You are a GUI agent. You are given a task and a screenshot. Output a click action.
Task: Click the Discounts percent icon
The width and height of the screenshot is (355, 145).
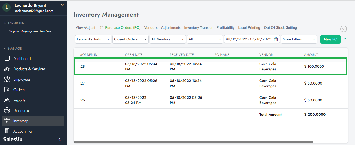pyautogui.click(x=7, y=111)
